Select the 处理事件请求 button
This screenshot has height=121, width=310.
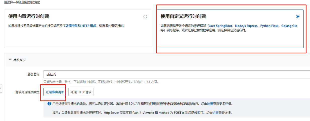[55, 92]
